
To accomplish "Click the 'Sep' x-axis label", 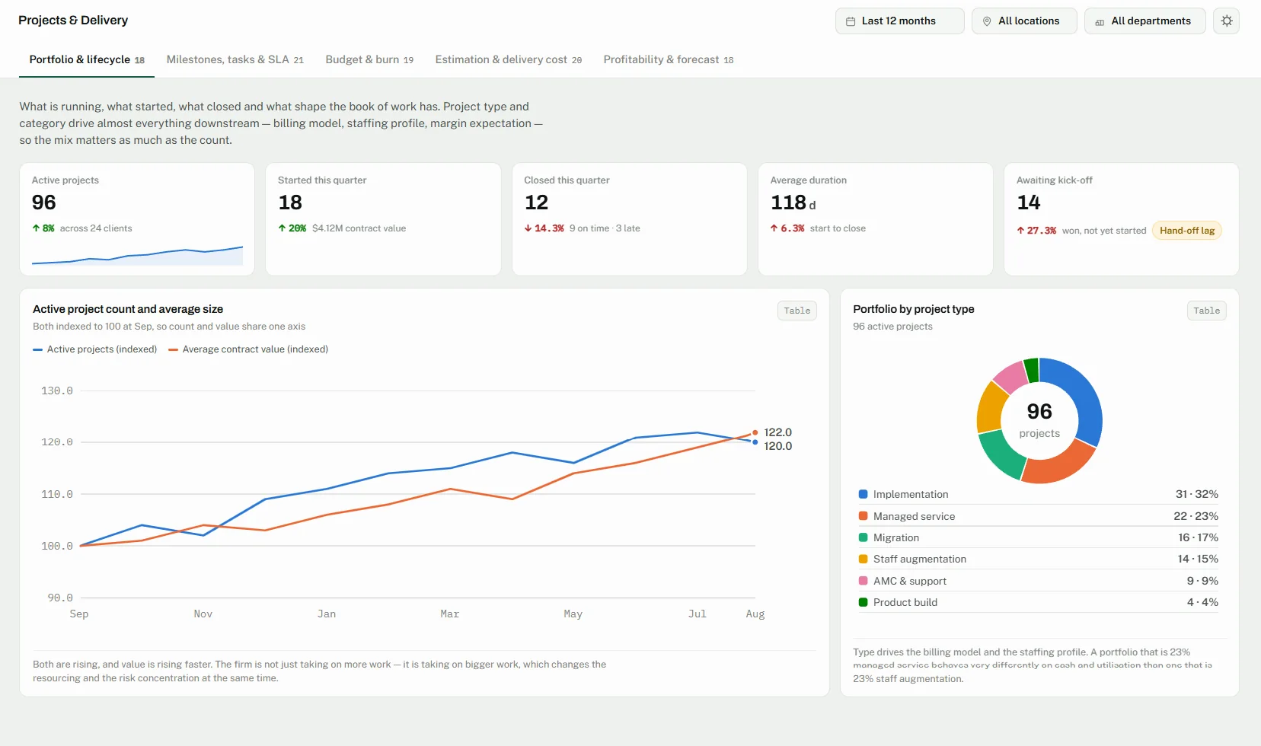I will coord(79,614).
